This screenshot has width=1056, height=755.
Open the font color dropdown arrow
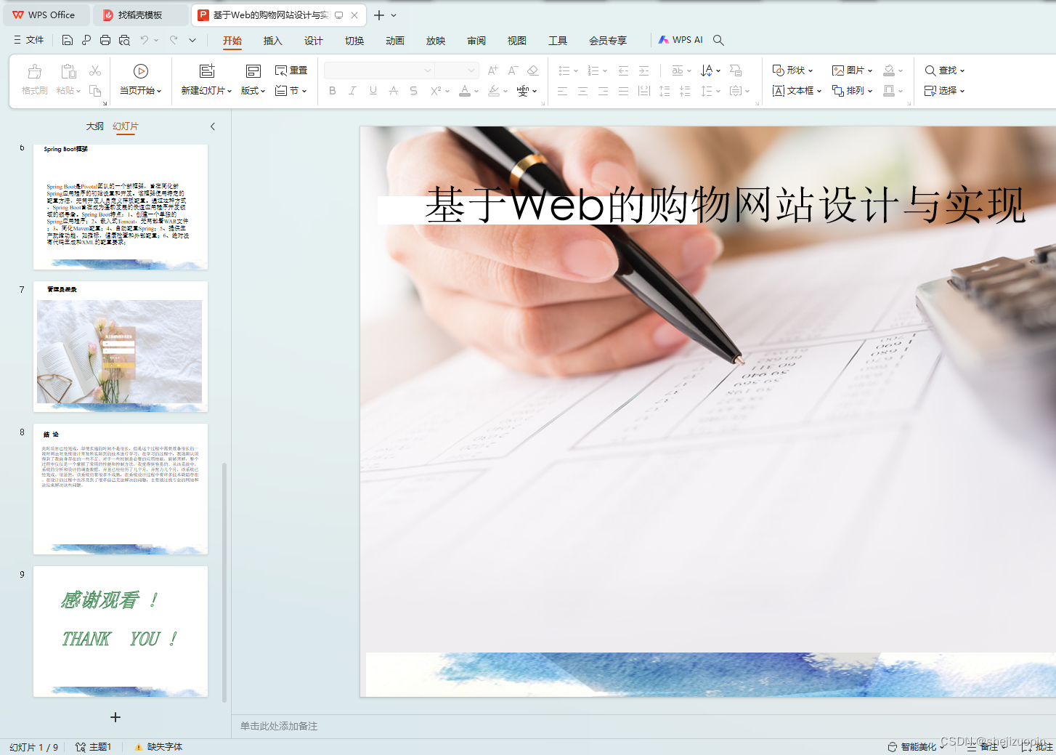click(476, 92)
